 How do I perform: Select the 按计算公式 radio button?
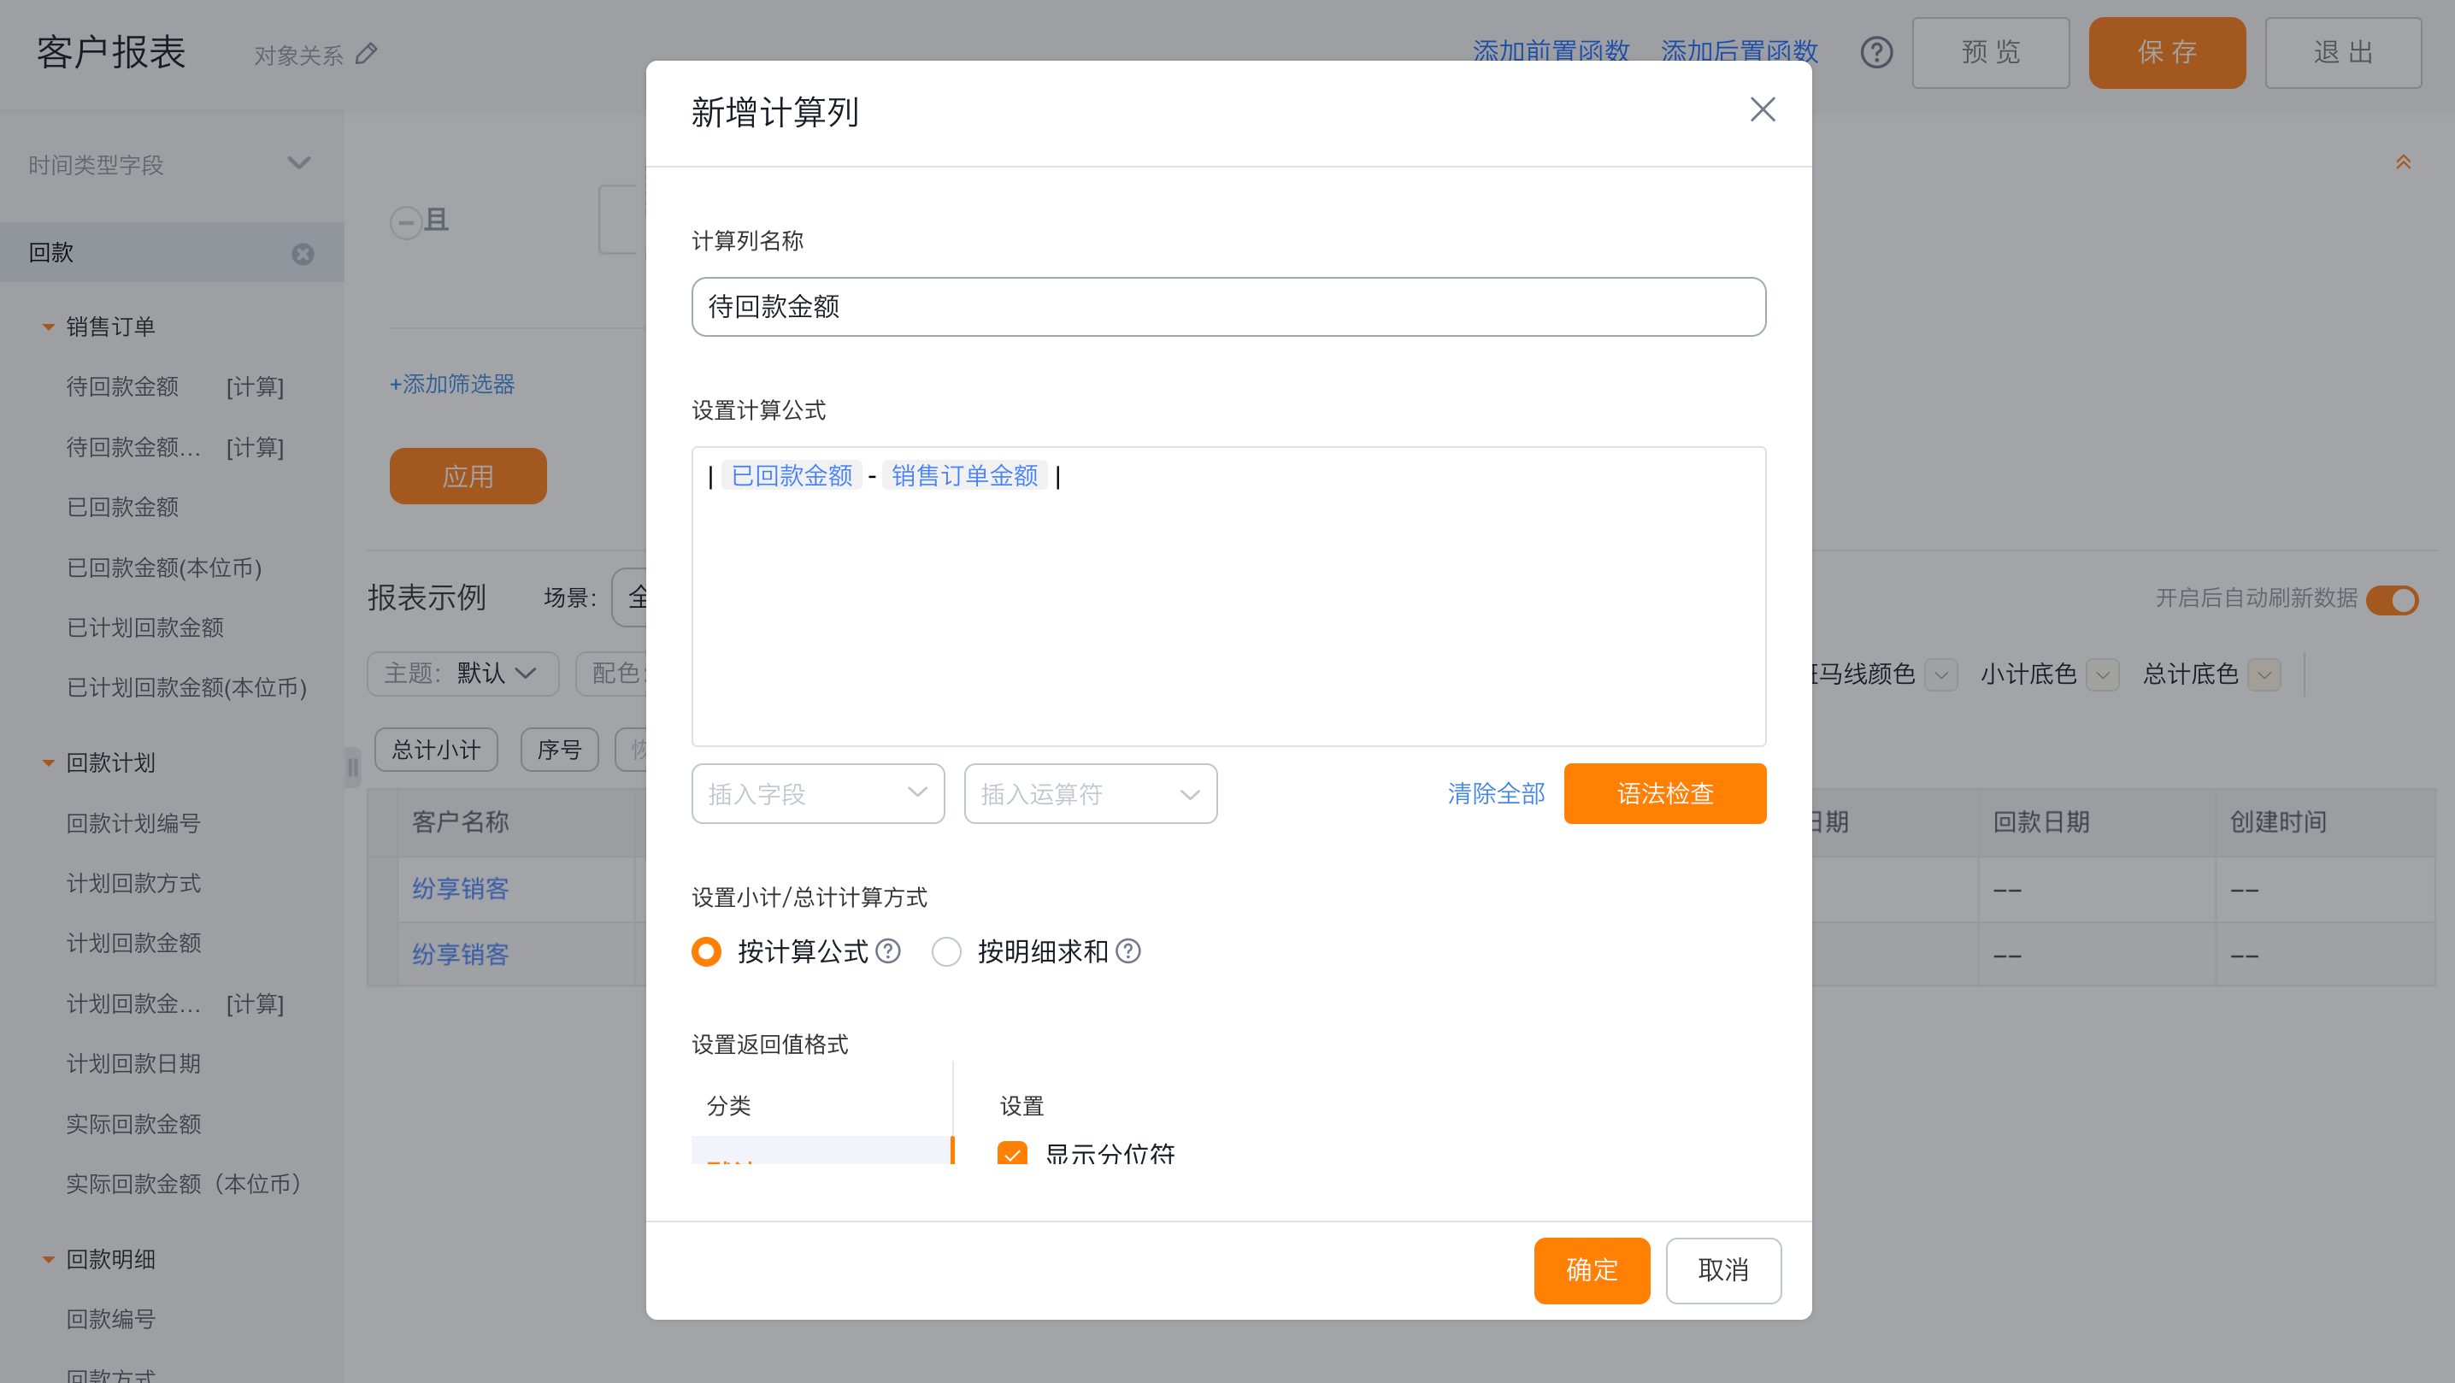(x=706, y=951)
